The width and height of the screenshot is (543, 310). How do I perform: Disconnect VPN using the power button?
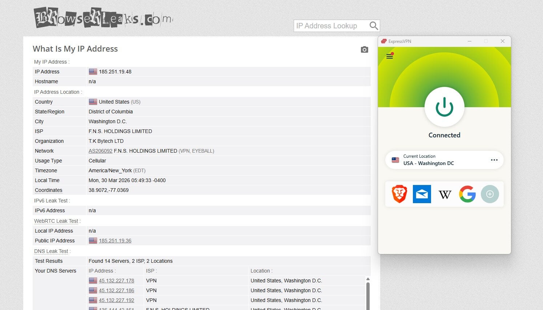[444, 107]
